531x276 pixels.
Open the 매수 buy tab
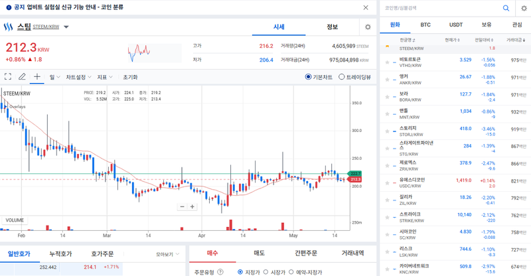212,253
